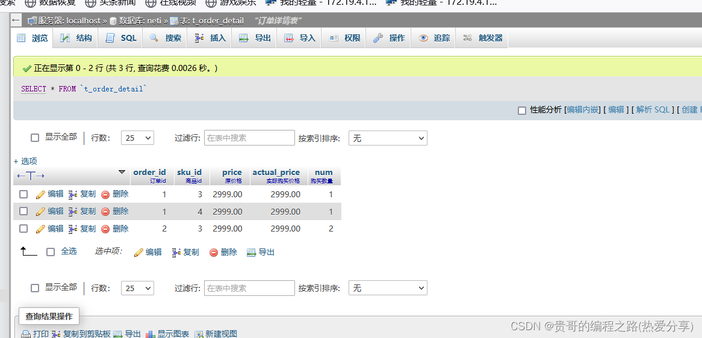
Task: Open the 触发器 (Triggers) tab
Action: coord(483,38)
